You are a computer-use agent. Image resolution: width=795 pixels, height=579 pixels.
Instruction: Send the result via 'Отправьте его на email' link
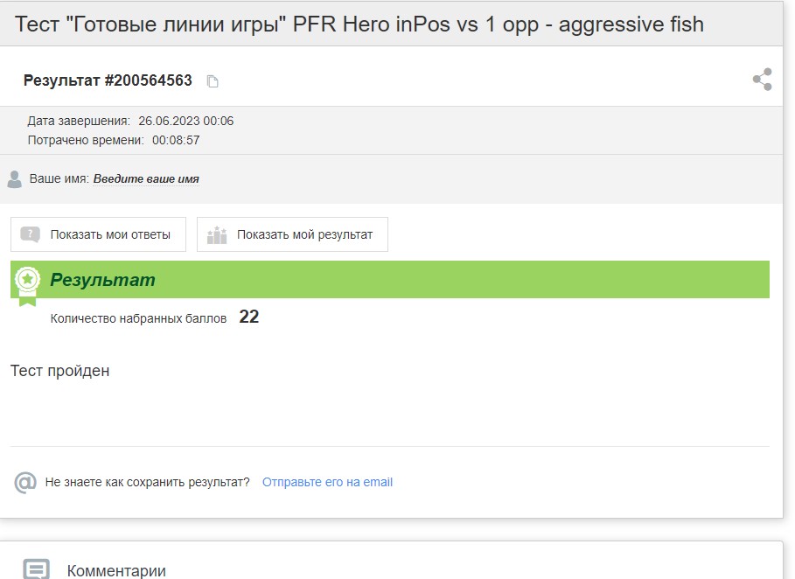[x=327, y=482]
